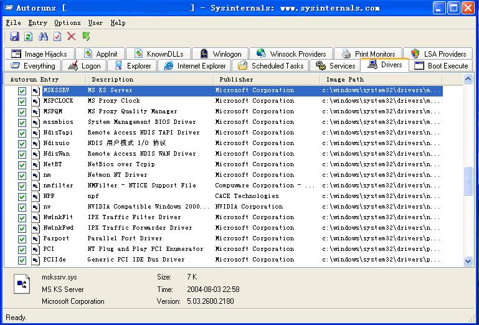Uncheck the MSPCLOCK driver checkbox
Screen dimensions: 479x325
pos(22,101)
